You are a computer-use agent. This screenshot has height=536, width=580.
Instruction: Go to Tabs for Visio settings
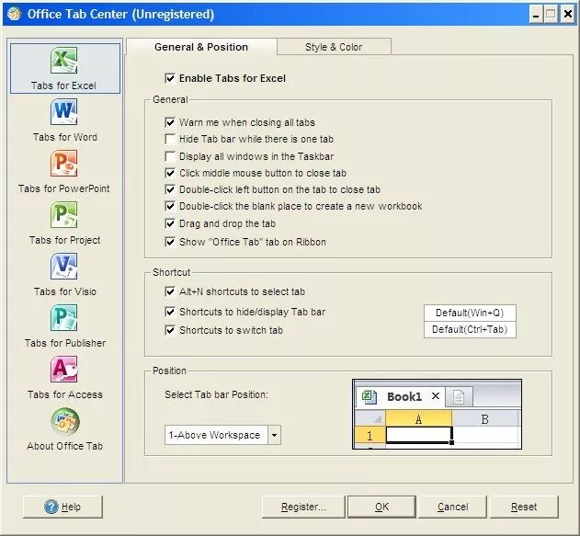point(64,275)
